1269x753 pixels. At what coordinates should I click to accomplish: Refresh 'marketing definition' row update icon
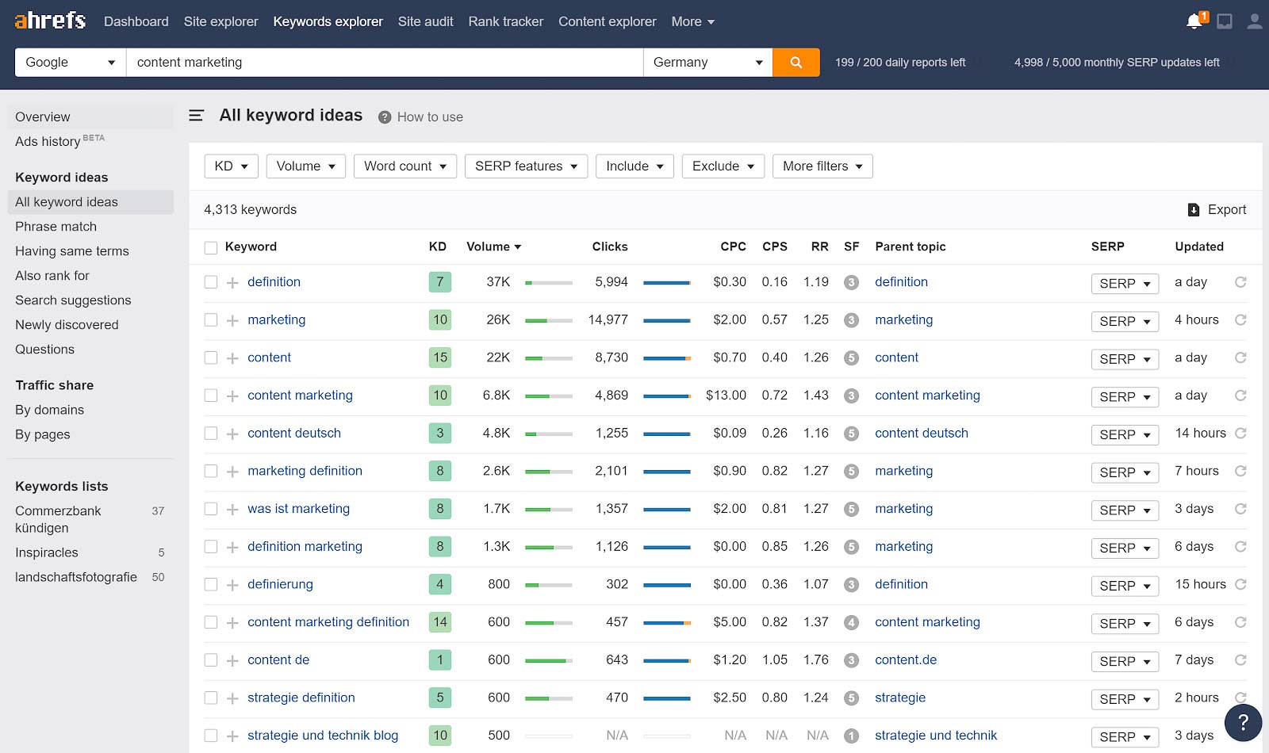[1240, 471]
